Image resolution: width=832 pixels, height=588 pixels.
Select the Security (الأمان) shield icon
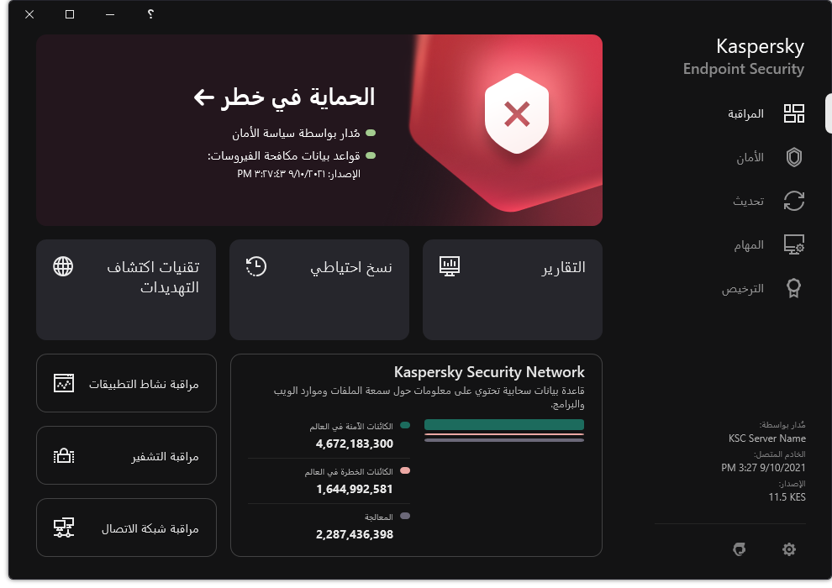coord(793,157)
